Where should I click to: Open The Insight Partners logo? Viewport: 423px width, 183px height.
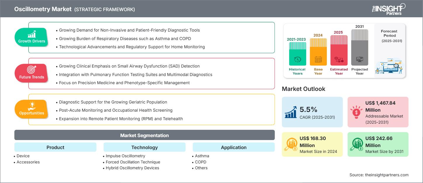[x=388, y=9]
